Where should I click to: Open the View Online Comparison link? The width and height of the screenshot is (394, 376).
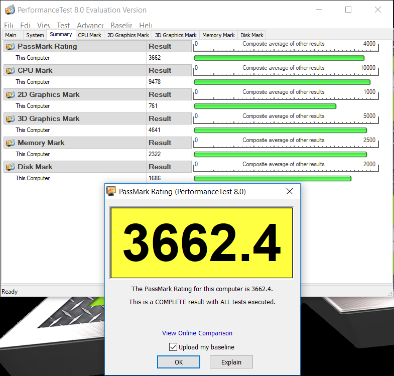(x=197, y=333)
